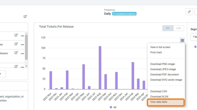Toggle the 'All' series legend item

[113, 107]
